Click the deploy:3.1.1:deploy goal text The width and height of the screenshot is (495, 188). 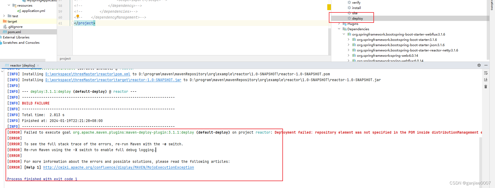[x=51, y=91]
